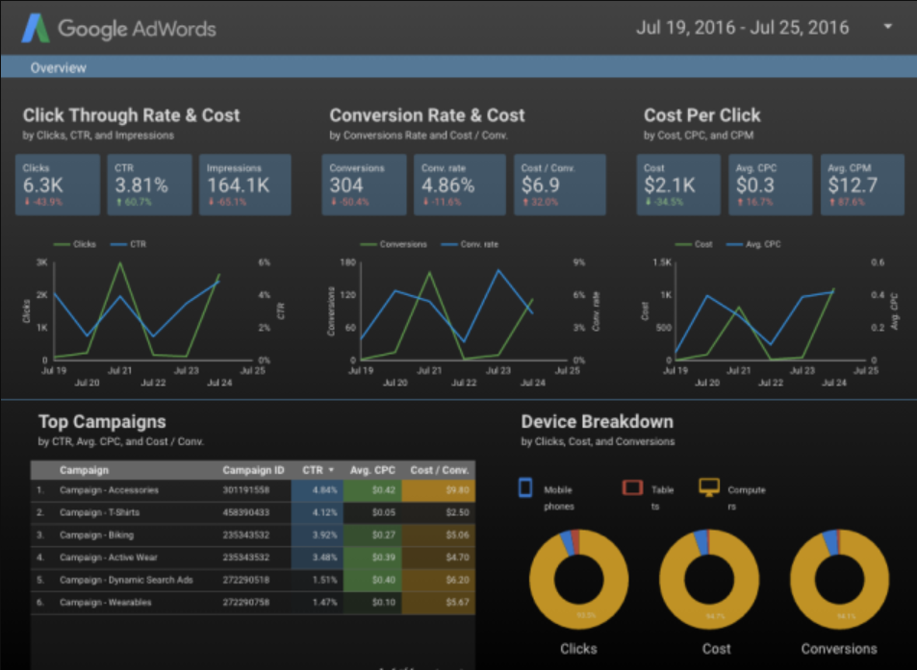Select row Campaign - T-Shirts
The image size is (917, 670).
point(253,512)
